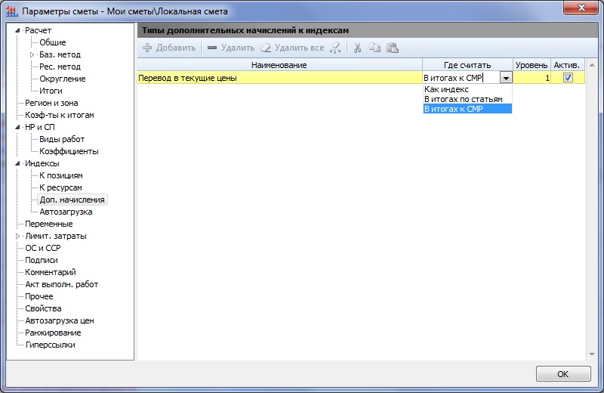Open К позициям under Индексы
Viewport: 604px width, 393px height.
(x=61, y=175)
